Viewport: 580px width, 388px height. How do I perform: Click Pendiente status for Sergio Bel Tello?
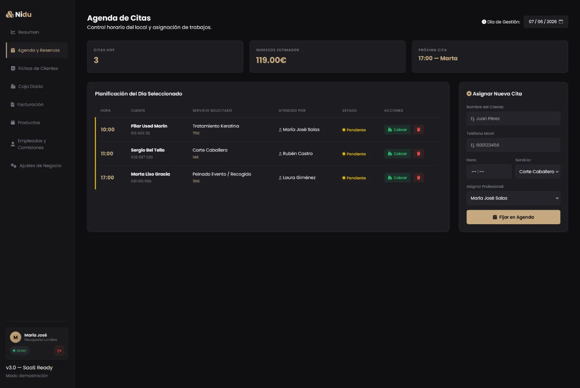[x=354, y=154]
